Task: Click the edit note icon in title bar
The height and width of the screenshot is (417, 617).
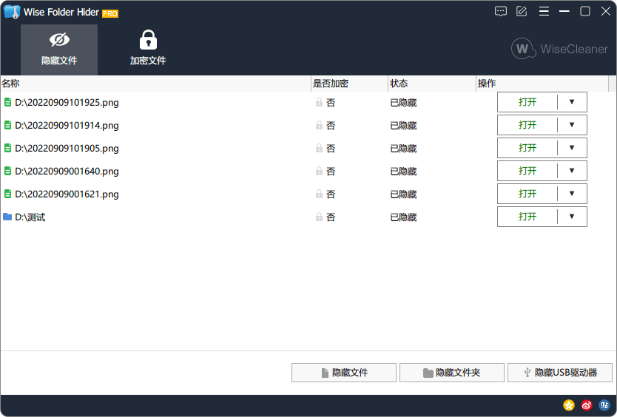Action: (x=522, y=11)
